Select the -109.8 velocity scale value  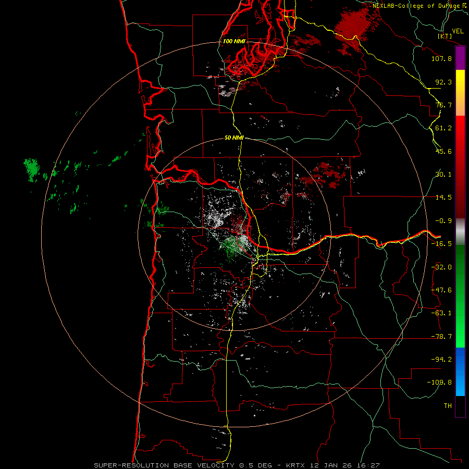coord(439,382)
